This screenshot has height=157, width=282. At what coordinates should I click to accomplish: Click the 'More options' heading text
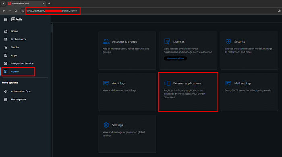[x=10, y=83]
